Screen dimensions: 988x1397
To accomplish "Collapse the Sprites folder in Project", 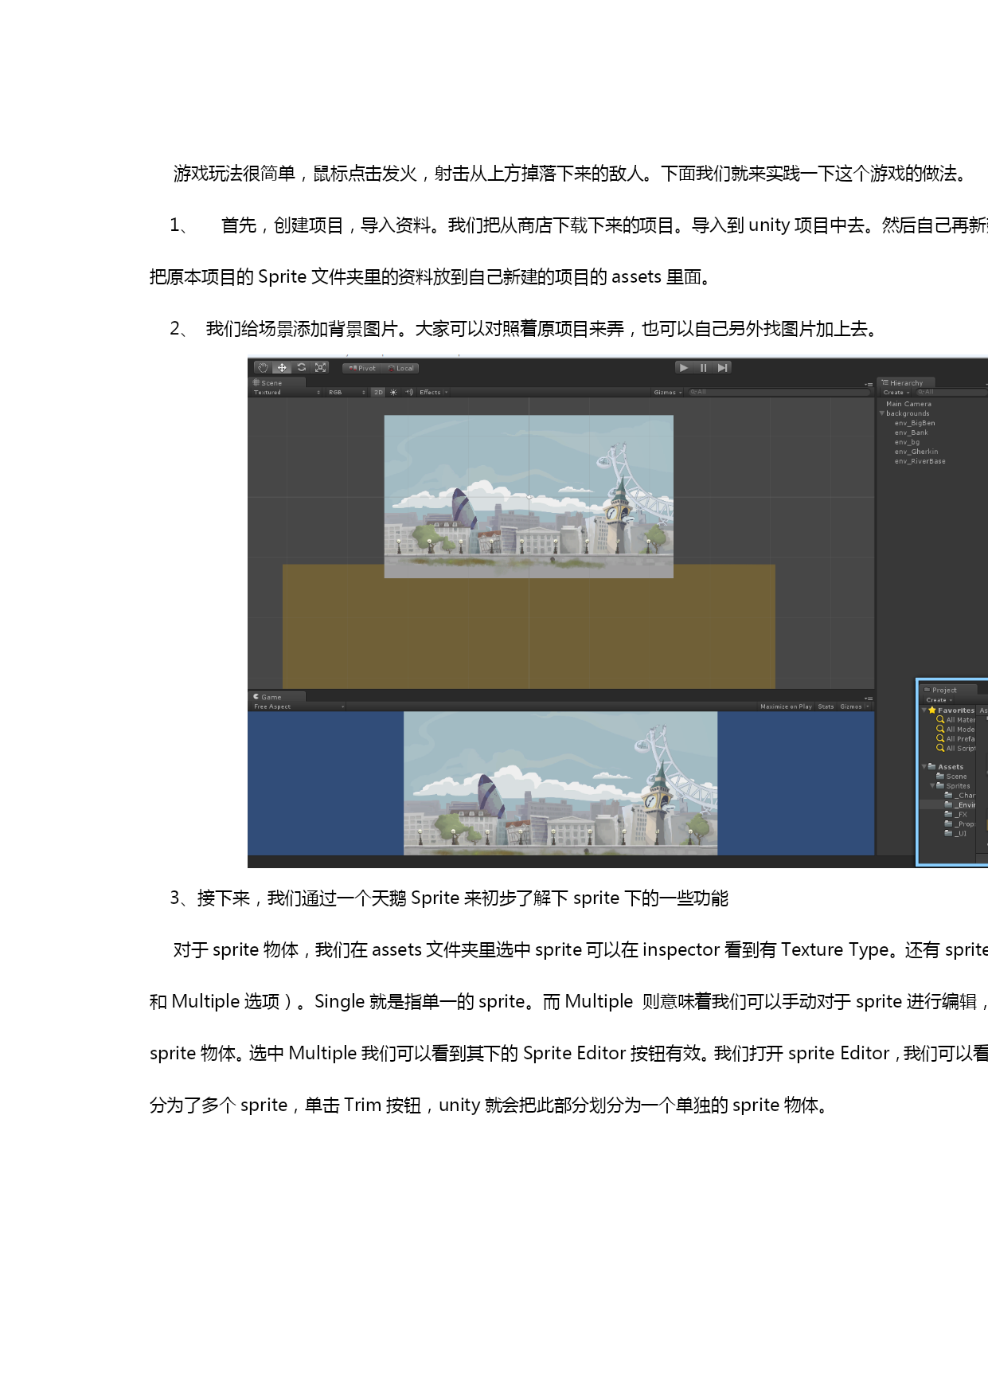I will (x=932, y=786).
